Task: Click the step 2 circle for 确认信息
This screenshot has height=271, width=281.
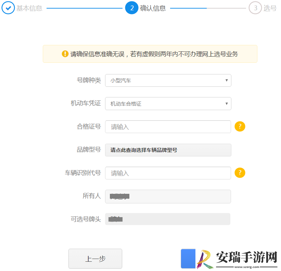Action: coord(132,8)
